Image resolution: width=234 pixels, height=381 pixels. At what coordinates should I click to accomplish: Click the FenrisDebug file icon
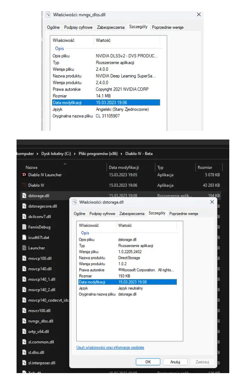(x=24, y=227)
